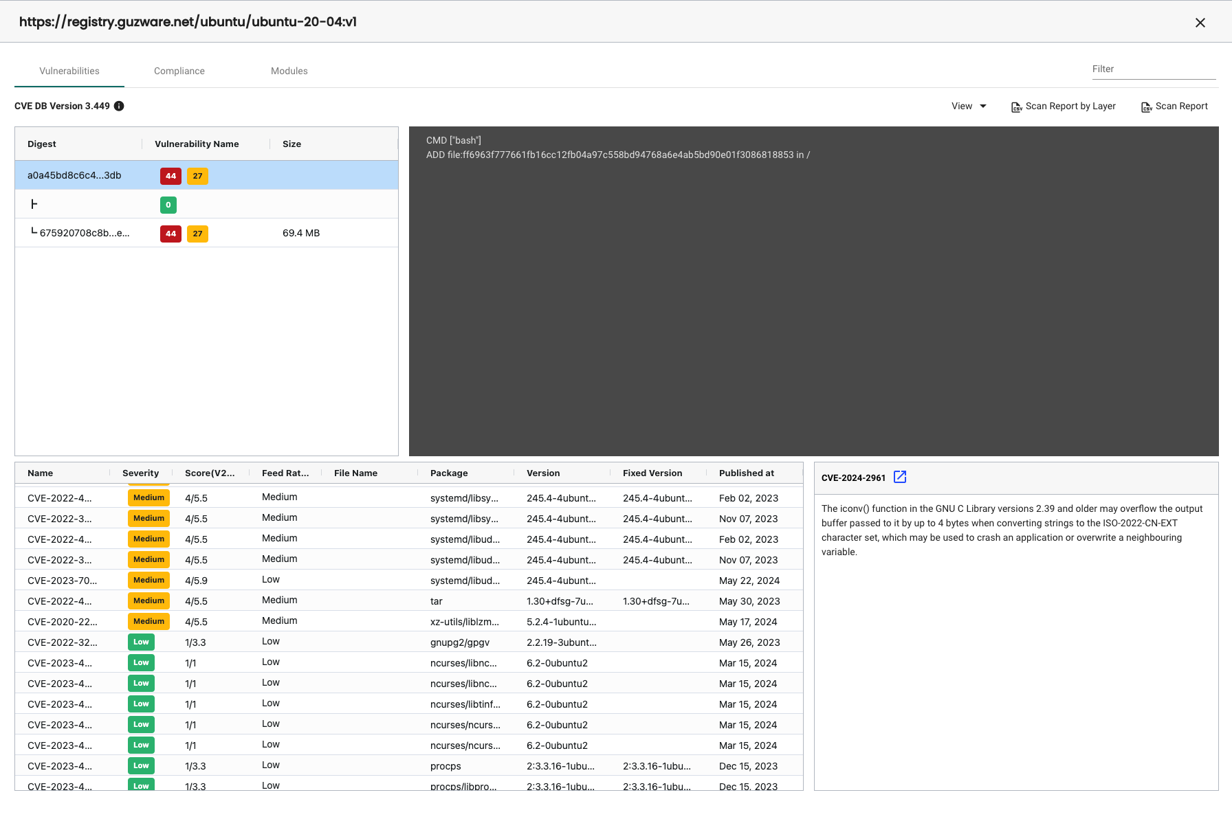The image size is (1232, 819).
Task: Click the CVE-2024-2961 title text
Action: click(x=853, y=478)
